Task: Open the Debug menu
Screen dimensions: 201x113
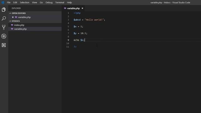Action: [x=49, y=3]
